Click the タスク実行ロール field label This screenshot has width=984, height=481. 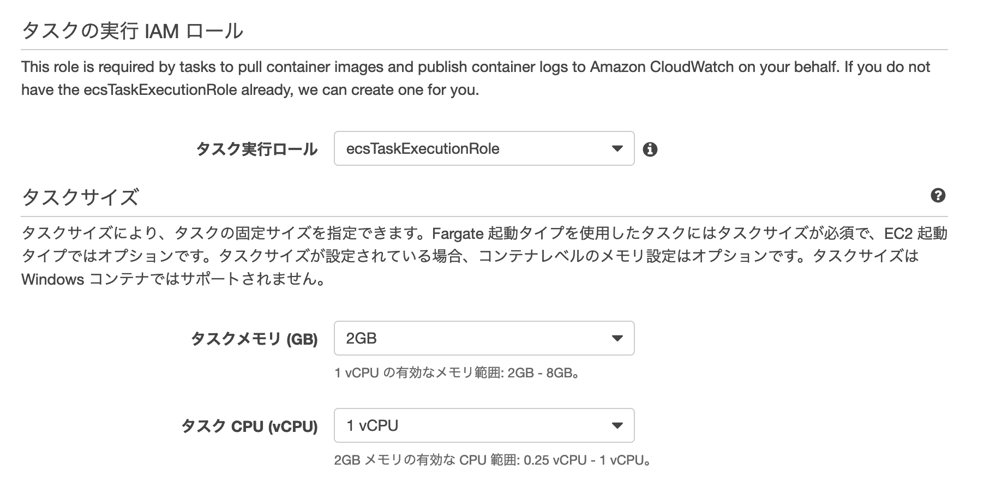256,149
